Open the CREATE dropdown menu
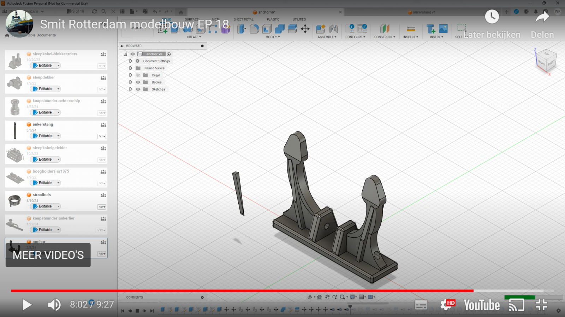Viewport: 565px width, 317px height. coord(194,37)
